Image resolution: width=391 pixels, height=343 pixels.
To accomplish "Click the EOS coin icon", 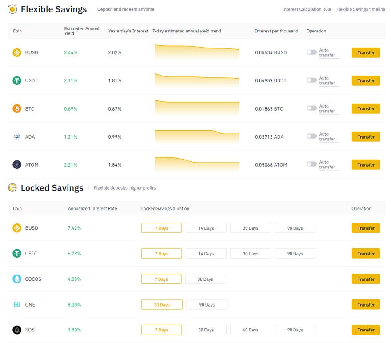I will click(17, 330).
